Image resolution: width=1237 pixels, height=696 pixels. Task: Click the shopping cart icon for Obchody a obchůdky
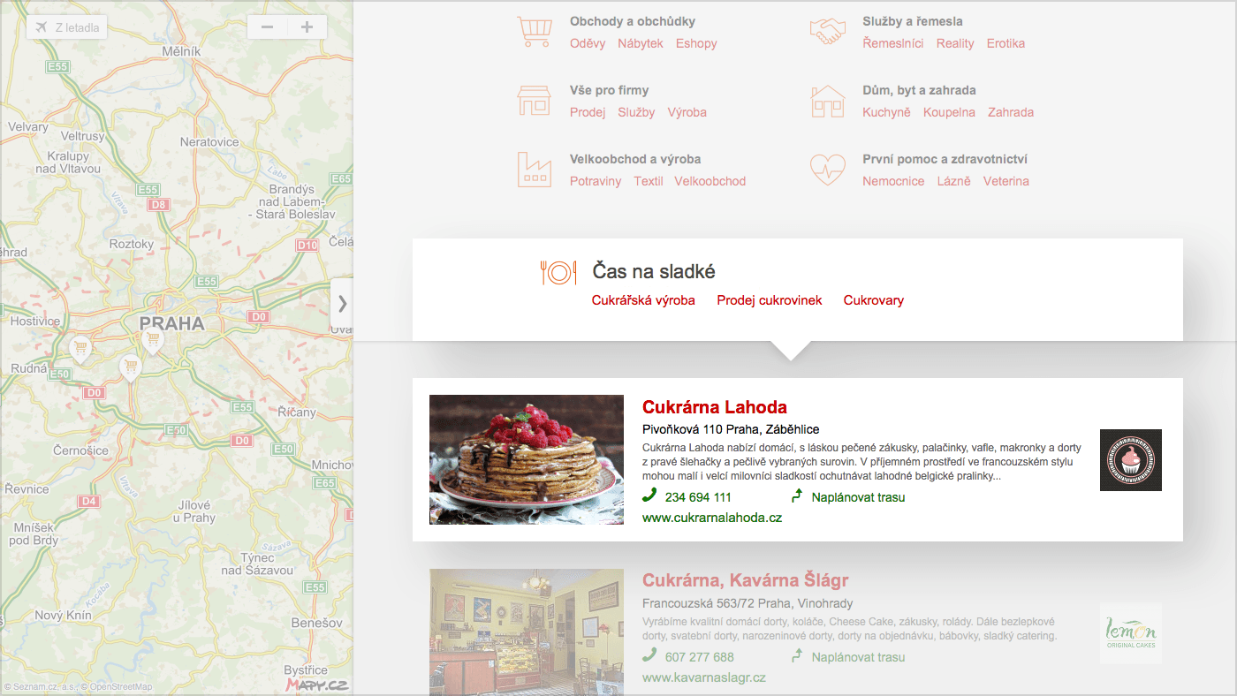[x=535, y=32]
